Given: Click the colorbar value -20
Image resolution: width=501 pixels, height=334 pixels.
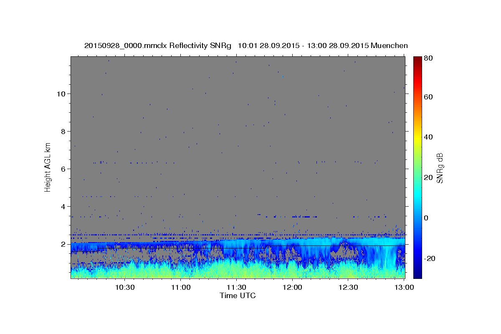Looking at the screenshot, I should point(430,258).
